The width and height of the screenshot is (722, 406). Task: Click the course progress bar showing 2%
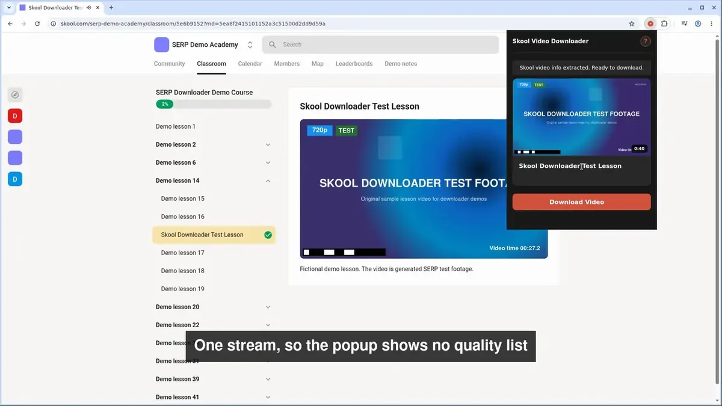(214, 104)
